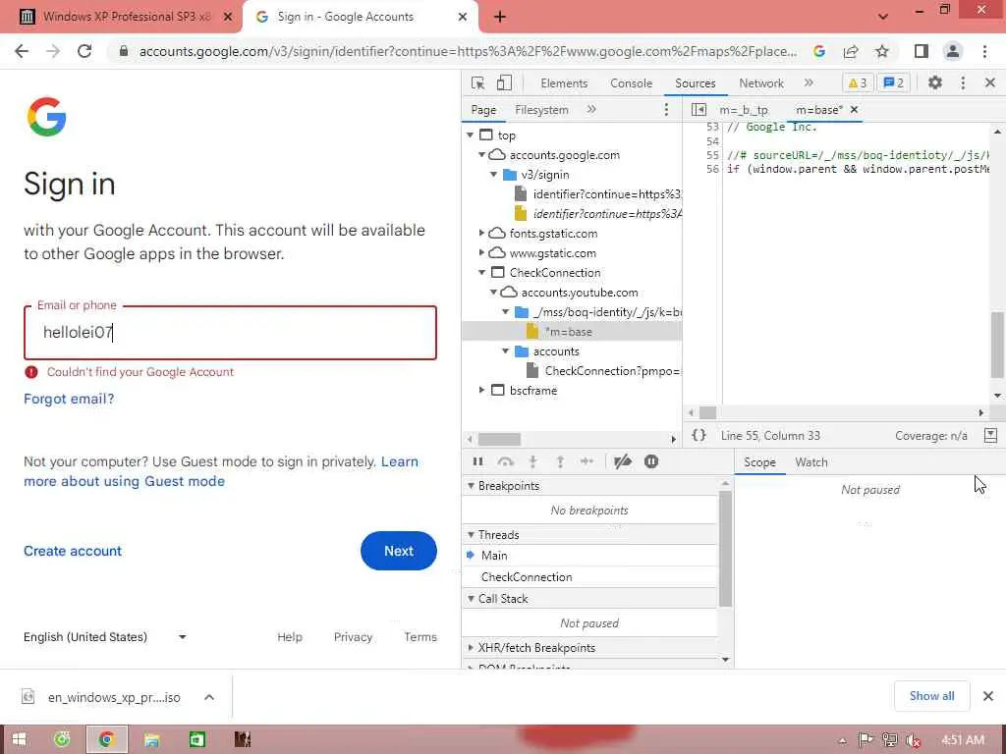Open a new browser tab
This screenshot has height=754, width=1006.
click(x=500, y=17)
